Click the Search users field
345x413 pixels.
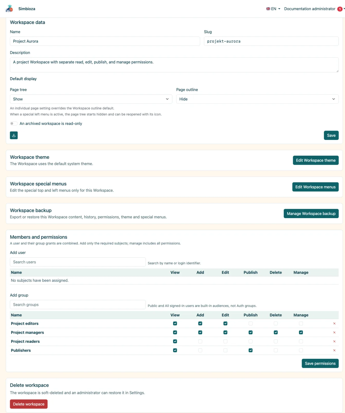pyautogui.click(x=78, y=262)
